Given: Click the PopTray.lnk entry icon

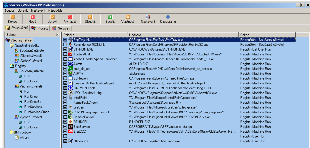Looking at the screenshot, I should coord(70,40).
